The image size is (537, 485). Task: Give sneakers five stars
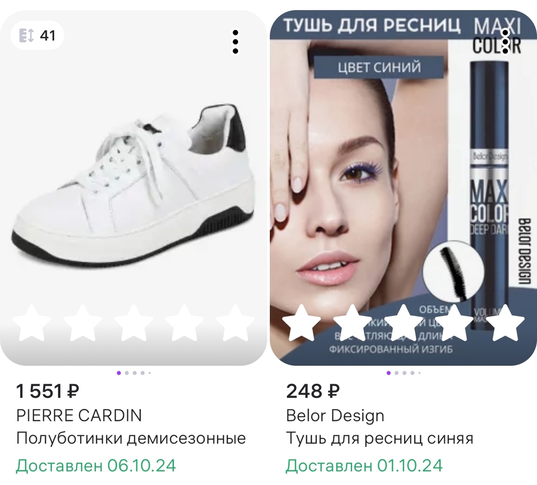(x=235, y=323)
